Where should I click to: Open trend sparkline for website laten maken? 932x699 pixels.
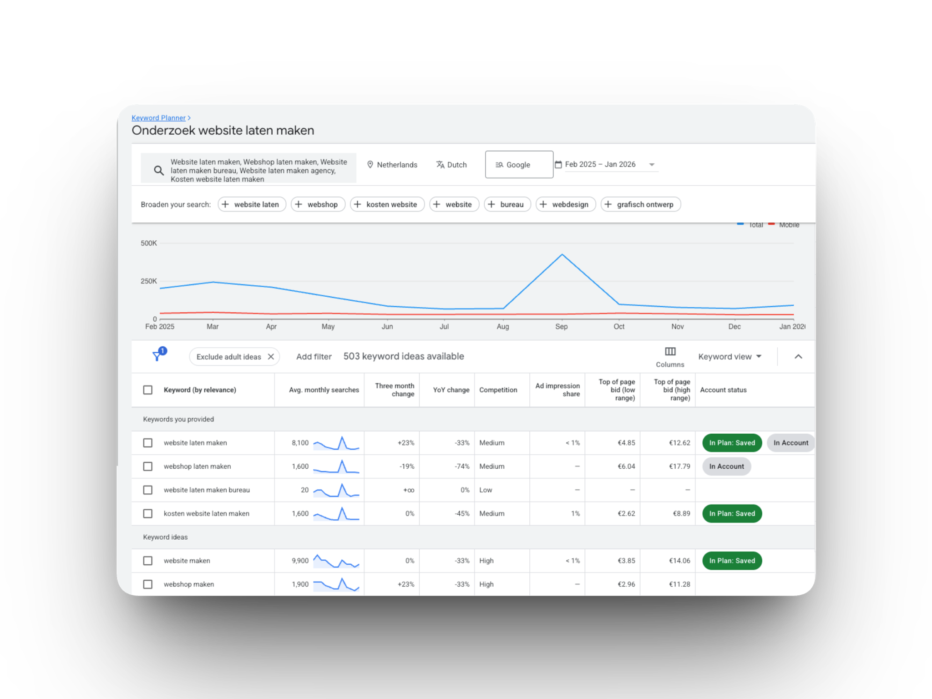336,443
